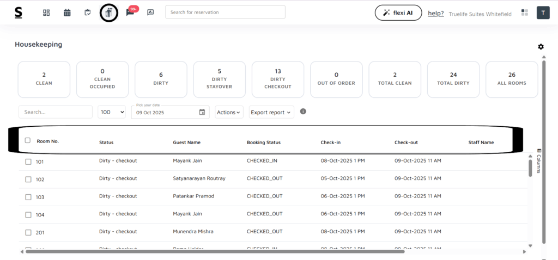Open the dashboard grid icon in top bar
558x260 pixels.
coord(46,13)
